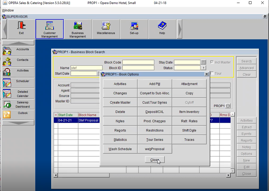Open Business Management module icon
The width and height of the screenshot is (269, 191).
coord(78,26)
